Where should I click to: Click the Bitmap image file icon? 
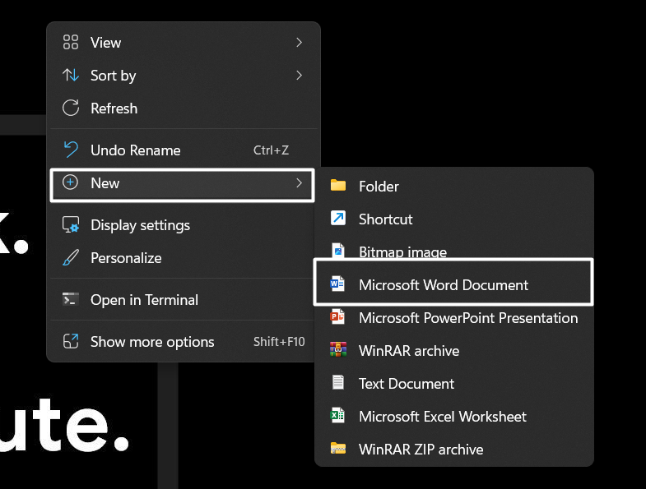[337, 251]
